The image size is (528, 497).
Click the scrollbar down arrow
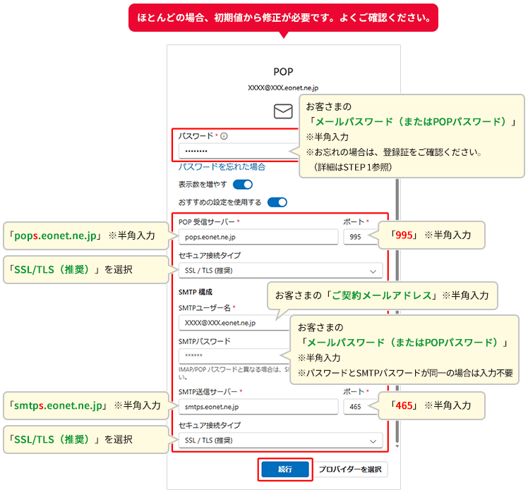pyautogui.click(x=397, y=446)
